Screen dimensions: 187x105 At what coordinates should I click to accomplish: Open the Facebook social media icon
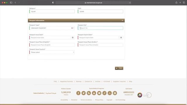click(x=78, y=93)
